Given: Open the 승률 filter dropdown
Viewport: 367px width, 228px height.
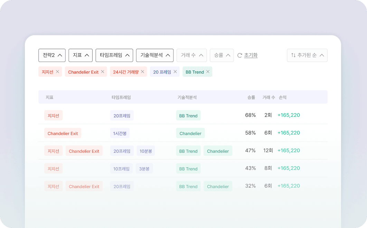Looking at the screenshot, I should click(222, 55).
